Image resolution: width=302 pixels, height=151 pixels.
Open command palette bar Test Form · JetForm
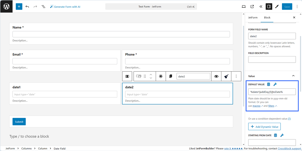151,7
